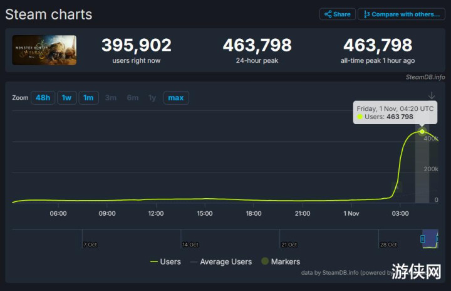Toggle the Markers legend entry
Image resolution: width=451 pixels, height=291 pixels.
coord(281,262)
